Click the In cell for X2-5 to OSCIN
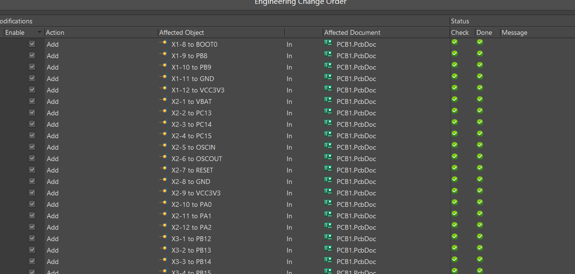This screenshot has width=575, height=274. [289, 147]
